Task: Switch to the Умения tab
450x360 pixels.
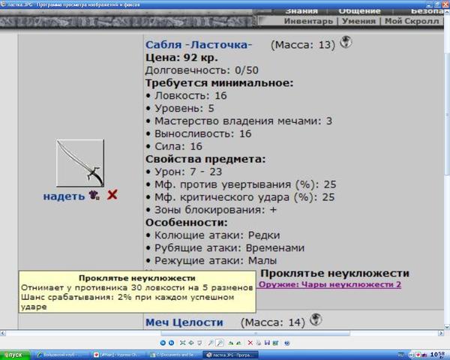Action: (358, 21)
